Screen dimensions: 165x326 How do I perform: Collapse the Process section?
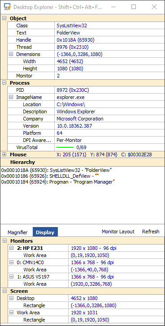pyautogui.click(x=4, y=83)
